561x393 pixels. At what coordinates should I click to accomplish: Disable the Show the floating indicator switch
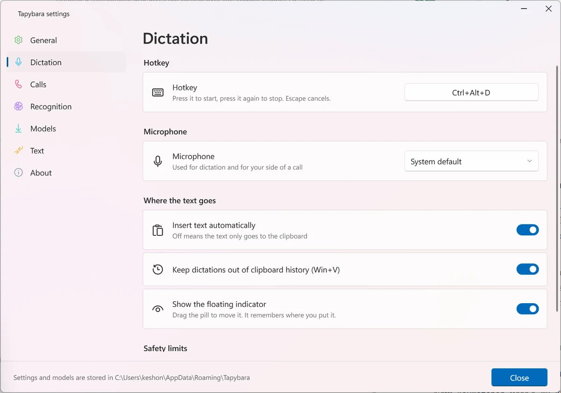(x=527, y=309)
